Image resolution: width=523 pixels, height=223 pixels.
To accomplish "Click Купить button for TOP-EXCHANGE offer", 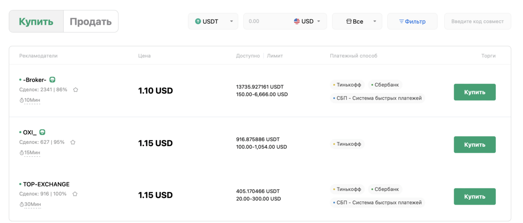I will click(x=474, y=197).
